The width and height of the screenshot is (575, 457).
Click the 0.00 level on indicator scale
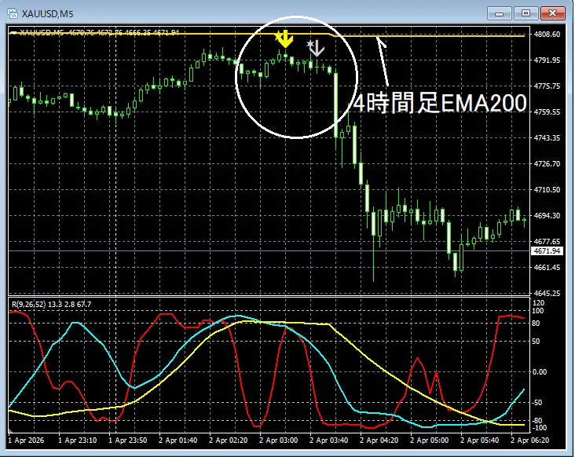point(540,372)
